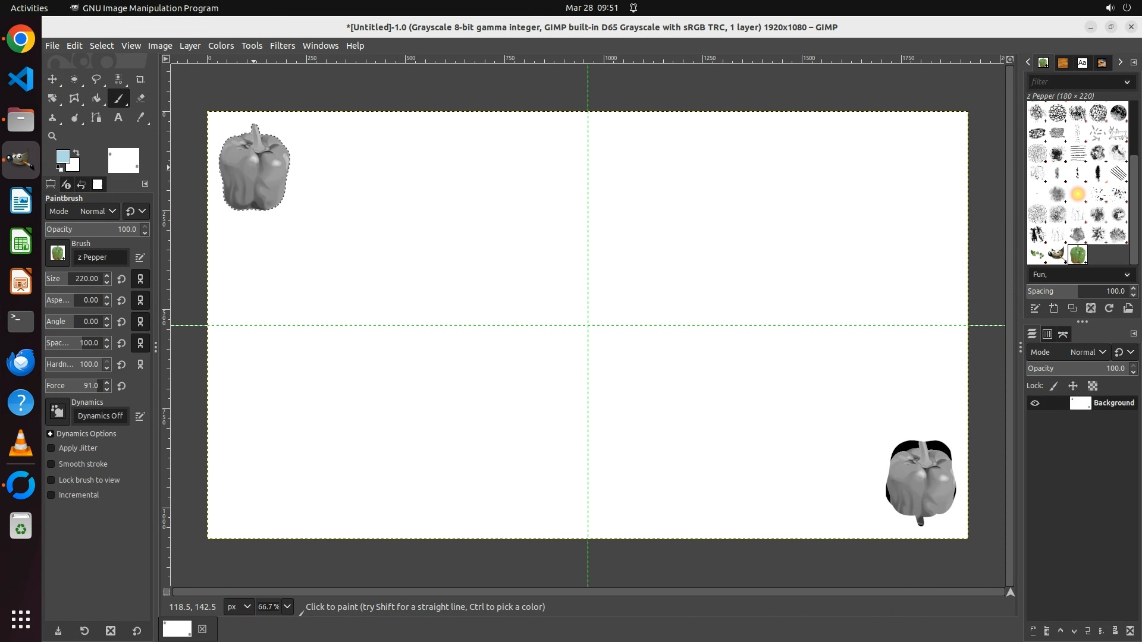The width and height of the screenshot is (1142, 642).
Task: Enable the Apply Jitter checkbox
Action: [x=51, y=448]
